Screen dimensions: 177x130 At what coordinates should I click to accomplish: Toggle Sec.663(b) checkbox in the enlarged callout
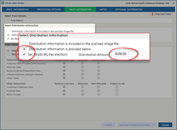pos(24,54)
